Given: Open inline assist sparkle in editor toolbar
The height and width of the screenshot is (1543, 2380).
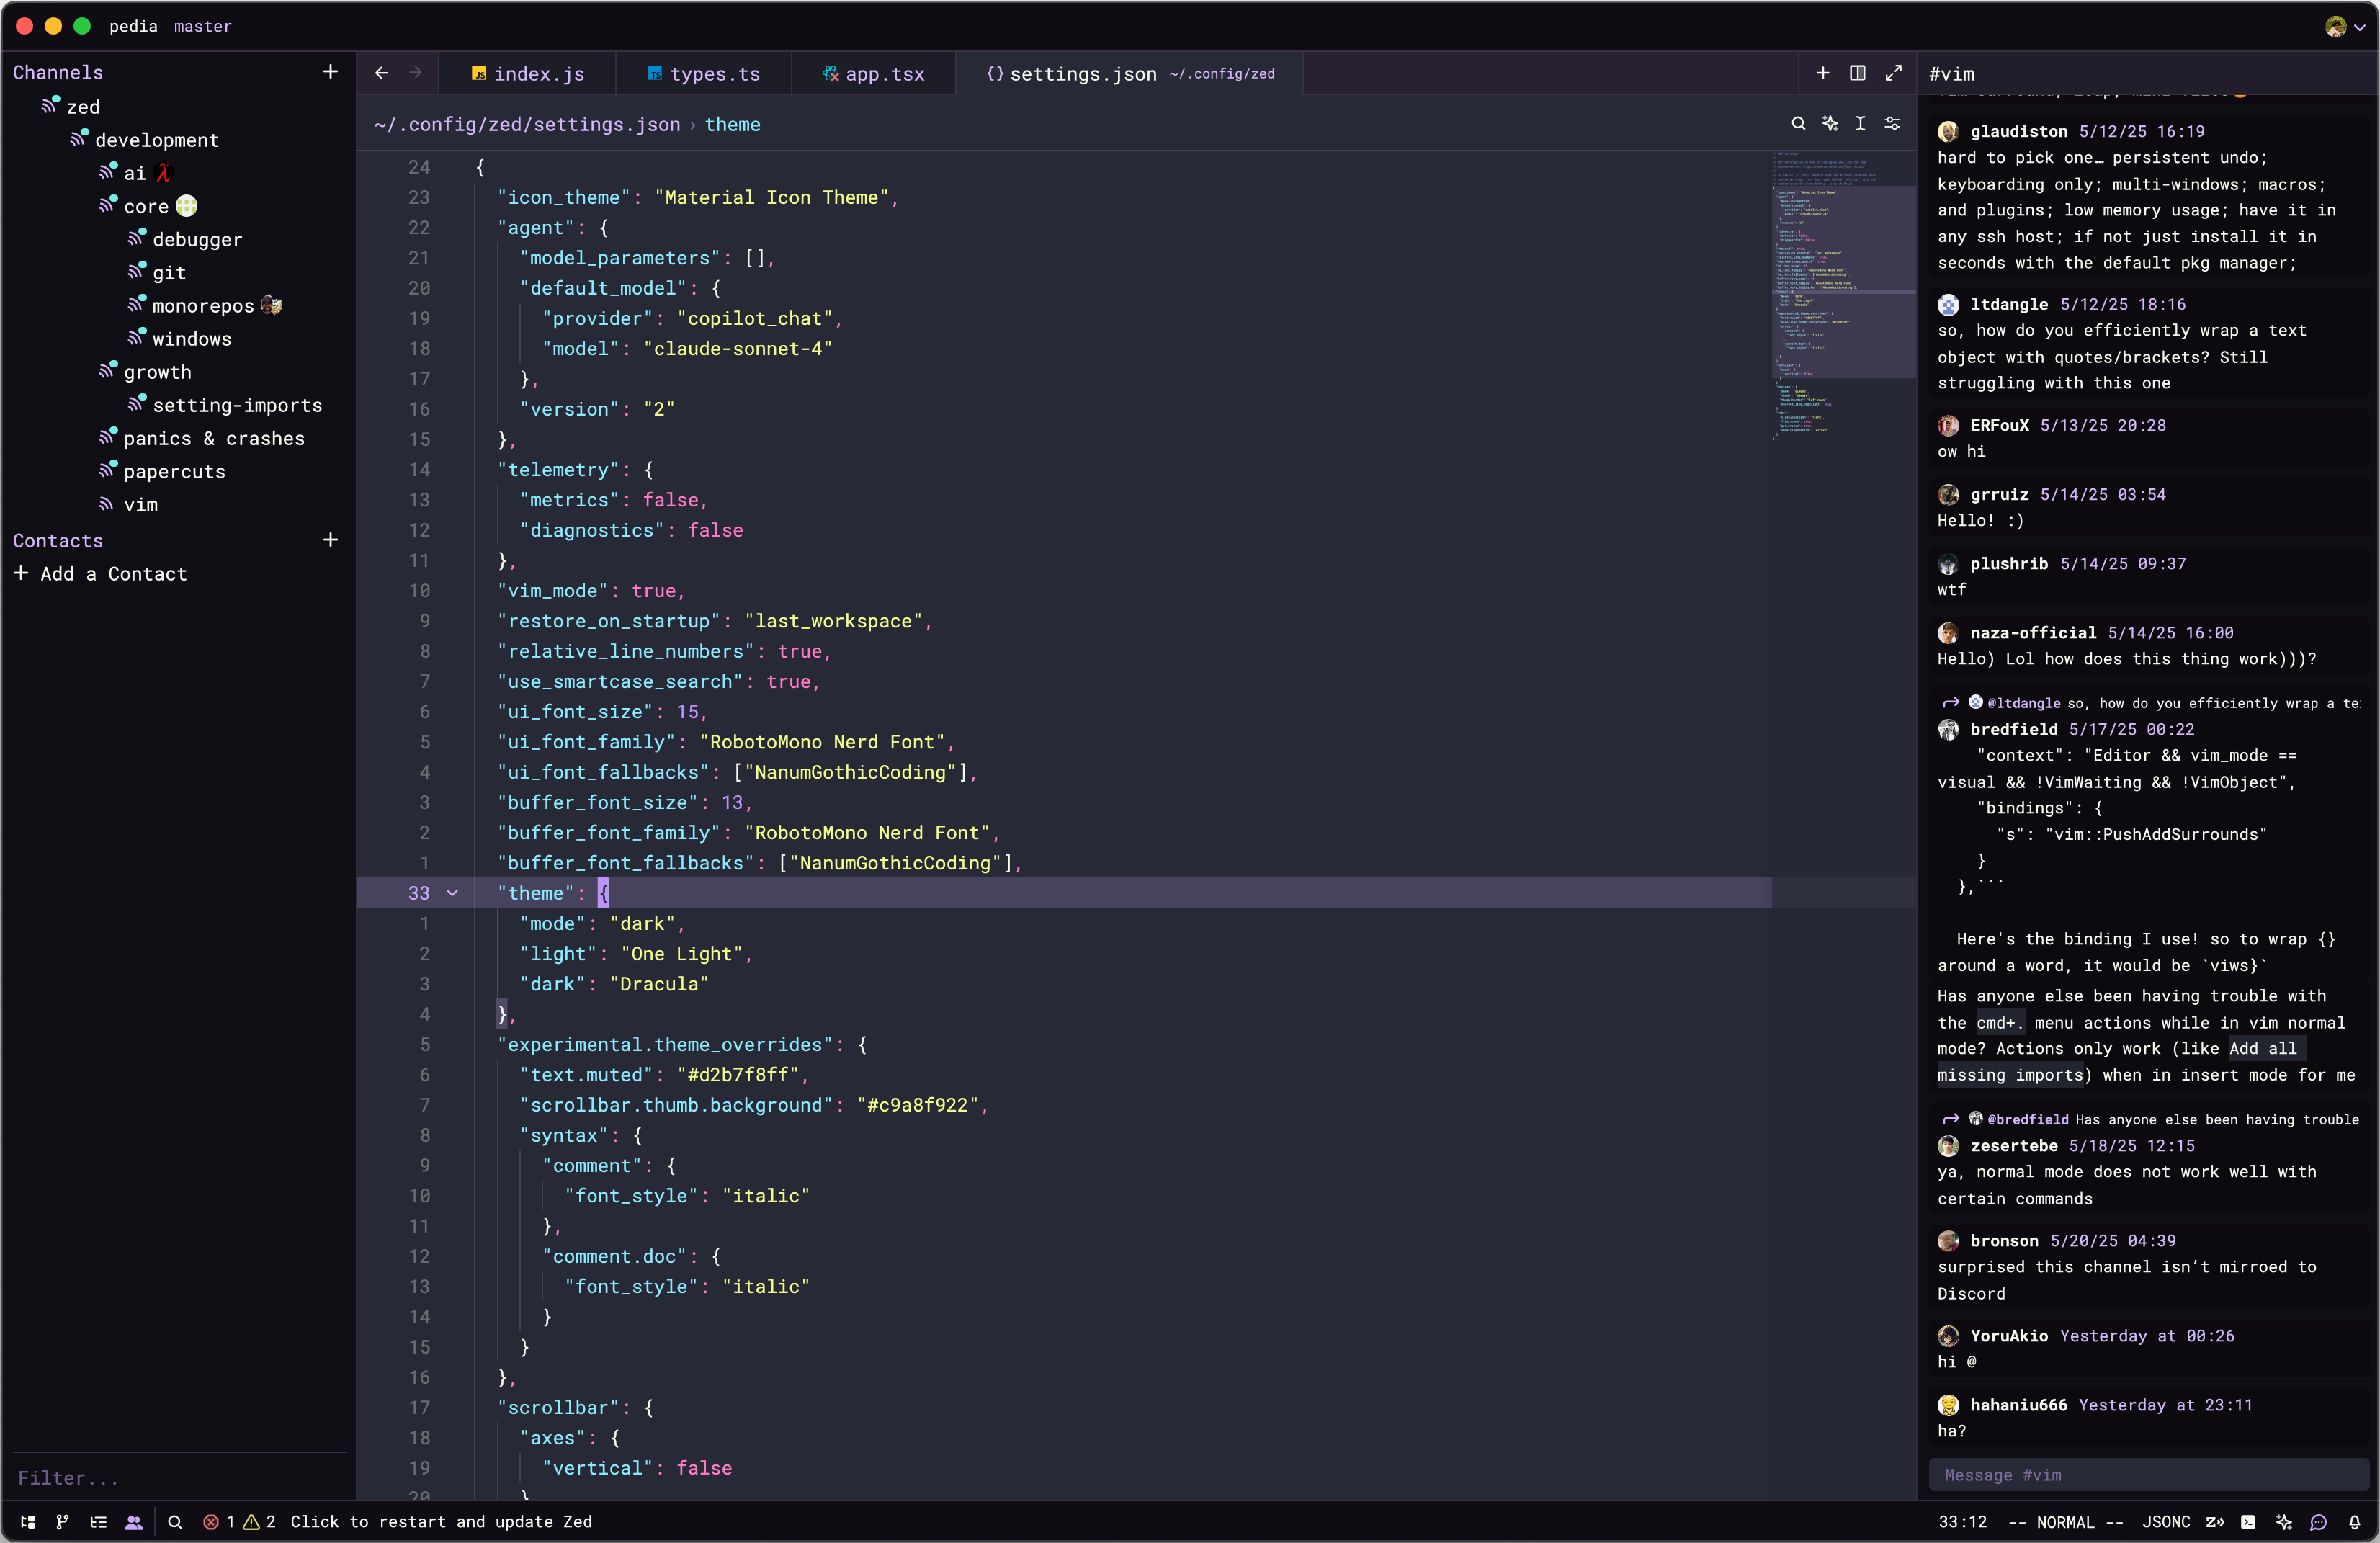Looking at the screenshot, I should click(1830, 123).
